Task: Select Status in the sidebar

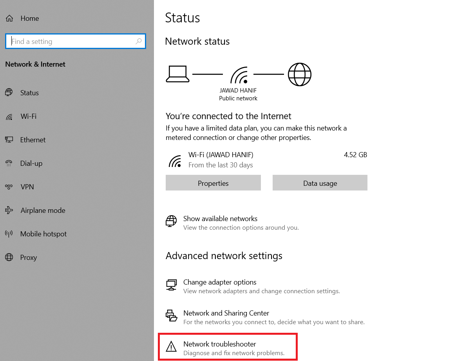Action: pyautogui.click(x=29, y=93)
